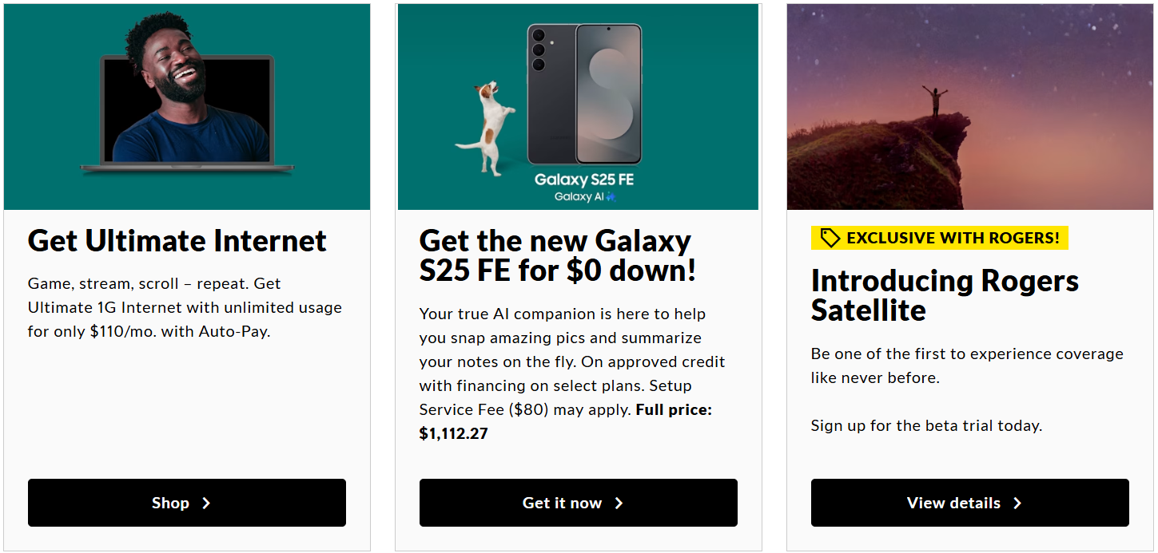Click the Shop button
1158x553 pixels.
(x=186, y=503)
